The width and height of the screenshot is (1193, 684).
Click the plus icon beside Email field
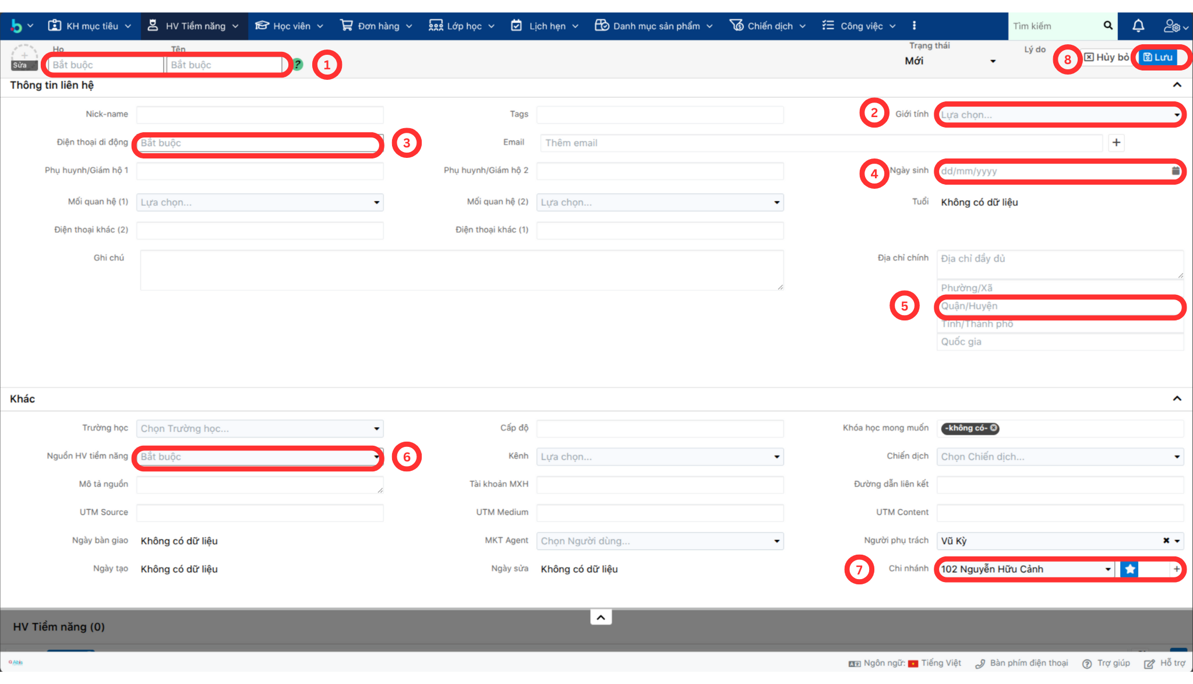[1116, 143]
